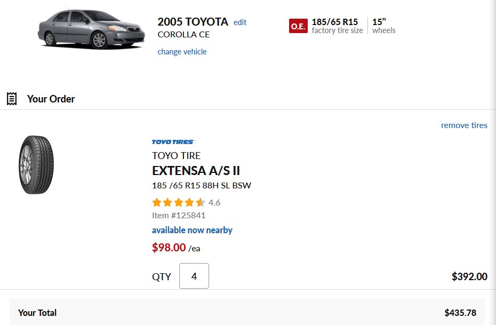Image resolution: width=496 pixels, height=325 pixels.
Task: Click the 185 /65 R15 88H SL BSW spec
Action: point(202,185)
